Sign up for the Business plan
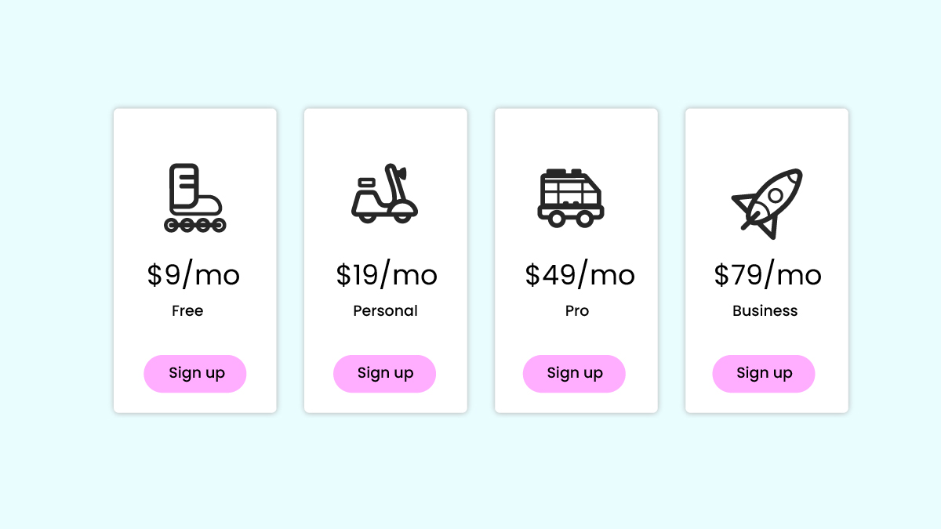 click(x=765, y=373)
